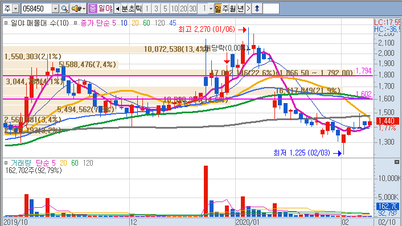Close the volume panel with X
The height and width of the screenshot is (226, 402).
(397, 162)
